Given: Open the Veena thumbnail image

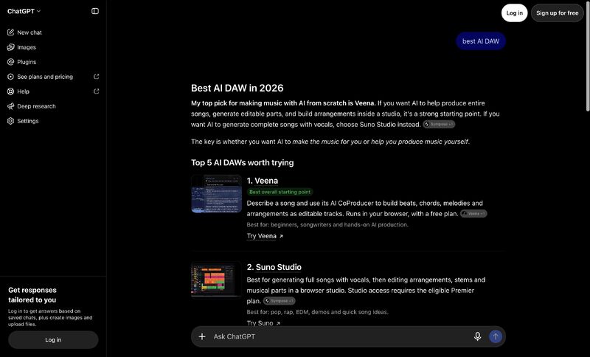Looking at the screenshot, I should pyautogui.click(x=216, y=194).
